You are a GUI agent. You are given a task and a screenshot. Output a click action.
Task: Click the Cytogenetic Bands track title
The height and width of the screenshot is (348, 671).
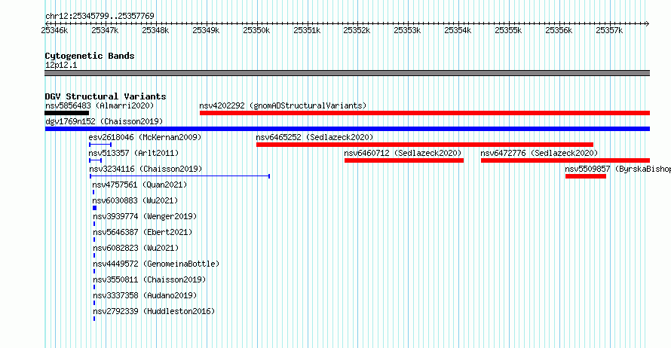click(90, 56)
